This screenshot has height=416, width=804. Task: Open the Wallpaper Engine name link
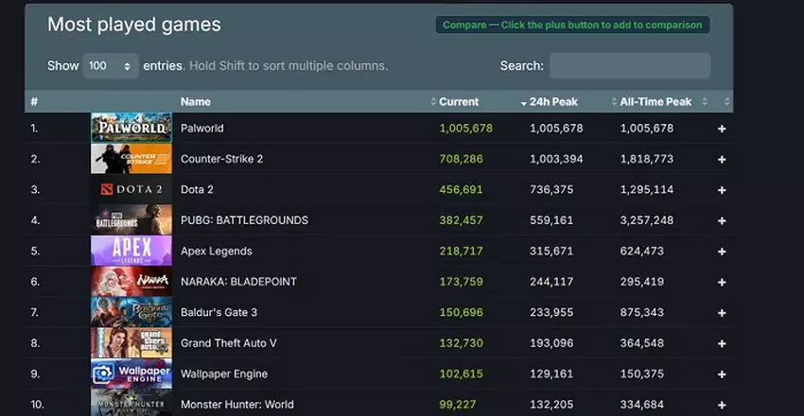point(223,374)
